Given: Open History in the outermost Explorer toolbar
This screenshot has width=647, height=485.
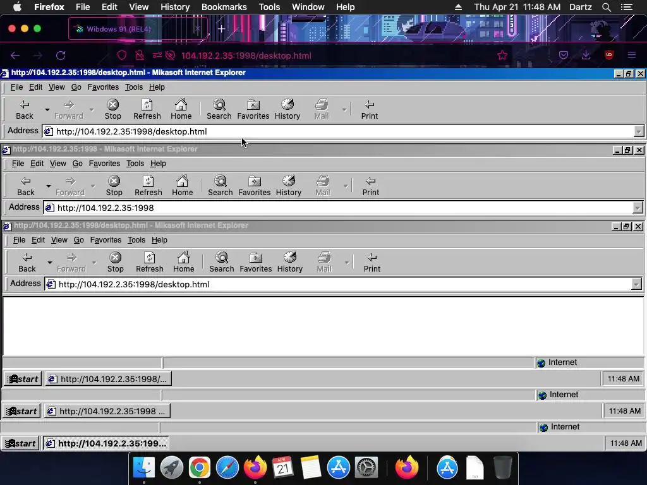Looking at the screenshot, I should point(287,110).
